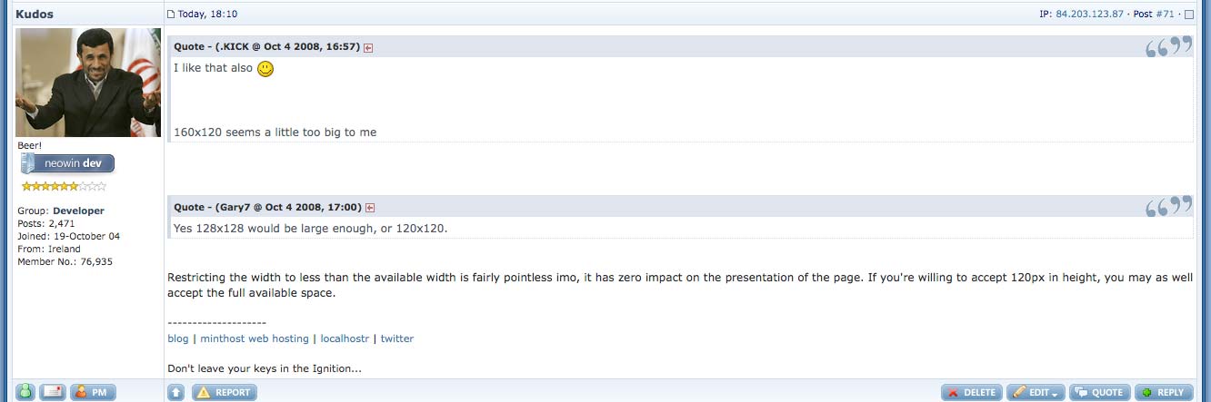This screenshot has height=402, width=1211.
Task: Quote this post
Action: 1099,392
